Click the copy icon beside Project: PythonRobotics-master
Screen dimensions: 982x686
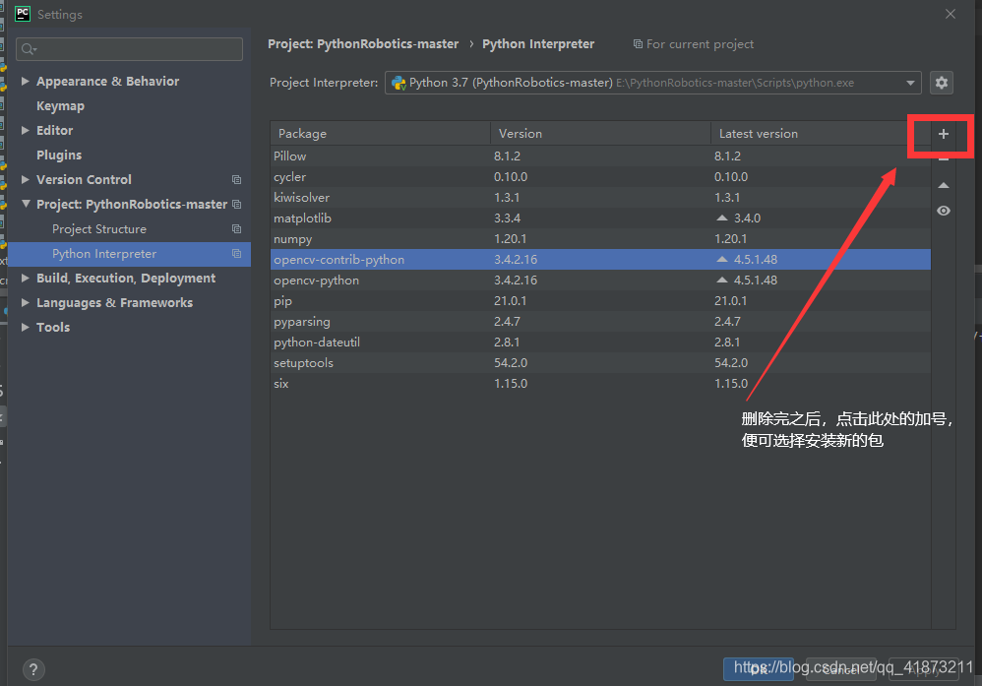click(236, 205)
